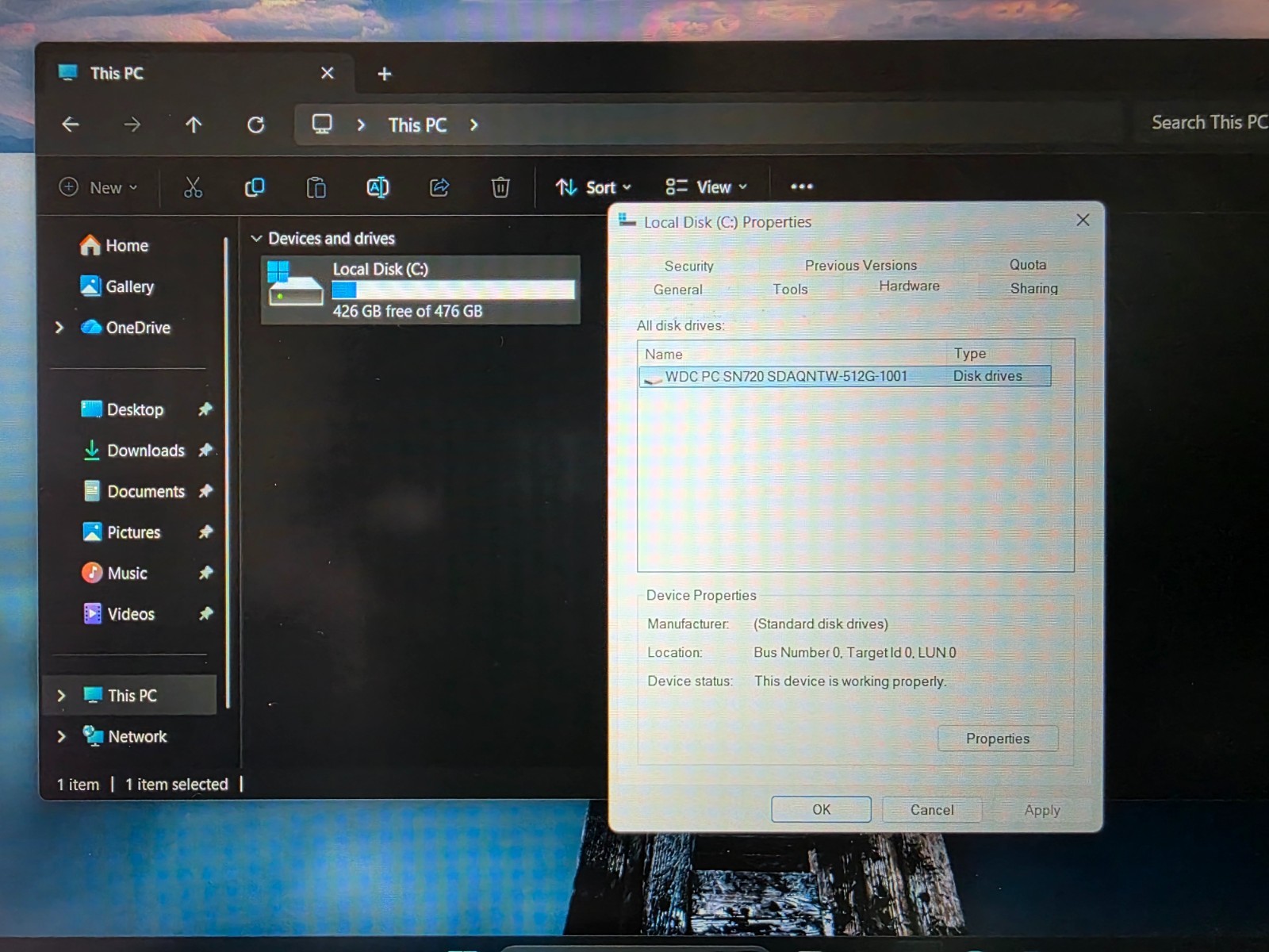1269x952 pixels.
Task: Expand the Network tree node
Action: click(61, 736)
